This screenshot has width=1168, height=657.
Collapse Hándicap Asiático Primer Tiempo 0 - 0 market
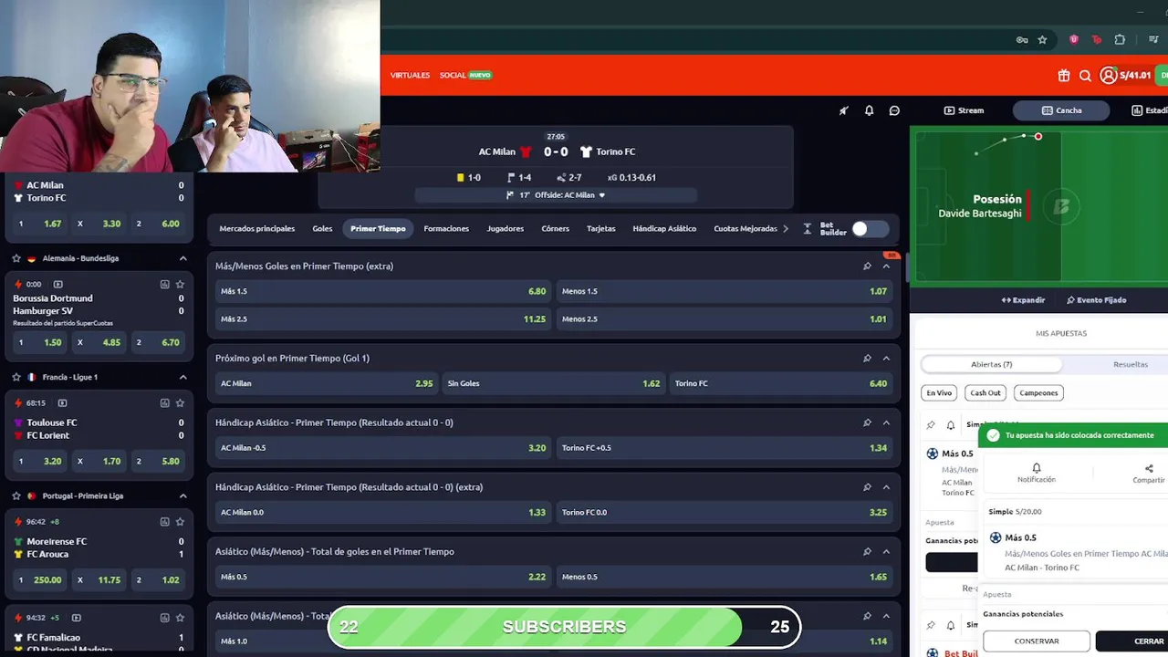(886, 422)
